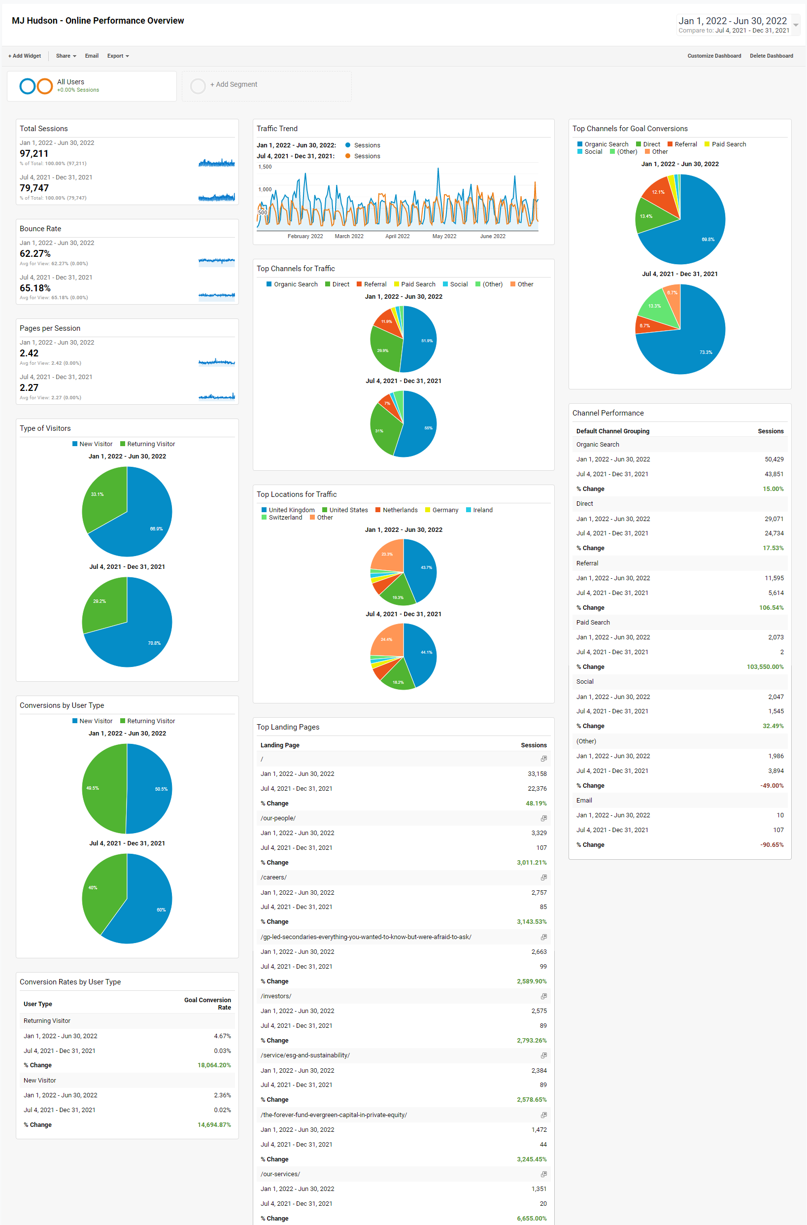Expand the Export dropdown
Image resolution: width=807 pixels, height=1225 pixels.
[x=117, y=56]
